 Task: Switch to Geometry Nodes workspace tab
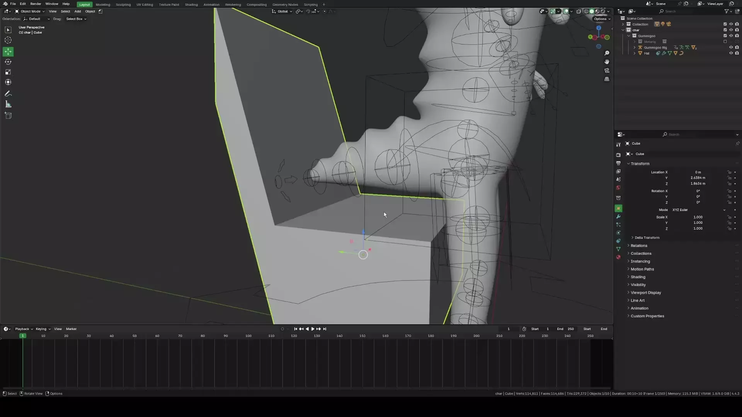point(285,5)
